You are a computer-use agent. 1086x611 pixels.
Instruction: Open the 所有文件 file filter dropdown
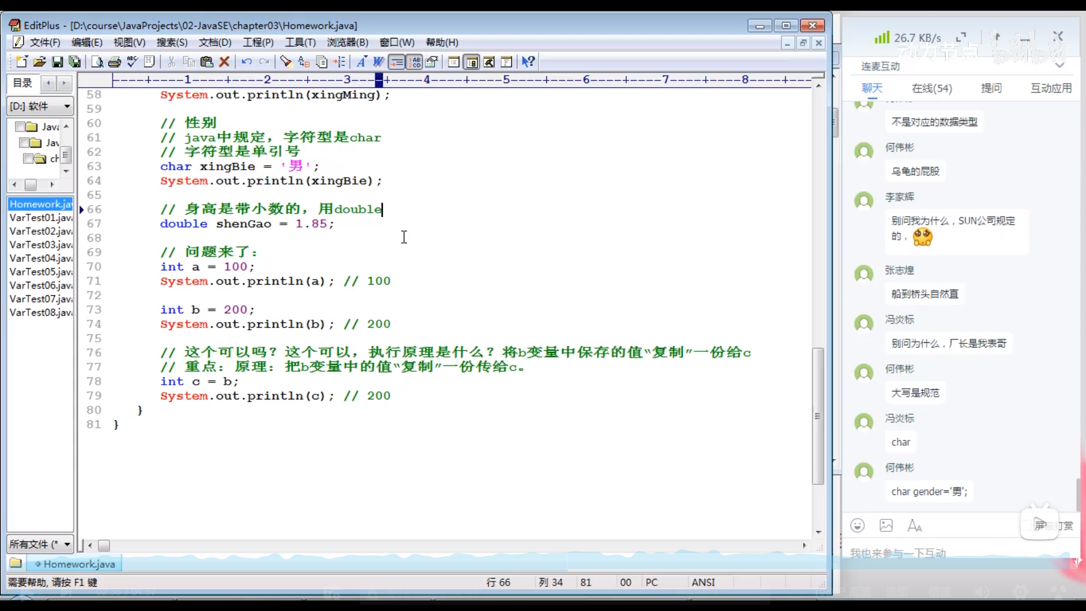point(67,544)
